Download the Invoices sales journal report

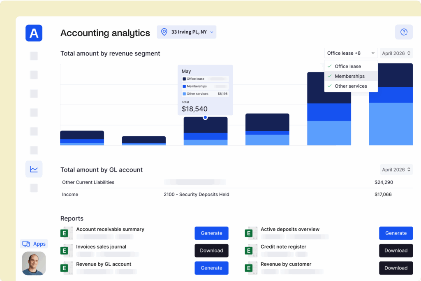coord(211,250)
